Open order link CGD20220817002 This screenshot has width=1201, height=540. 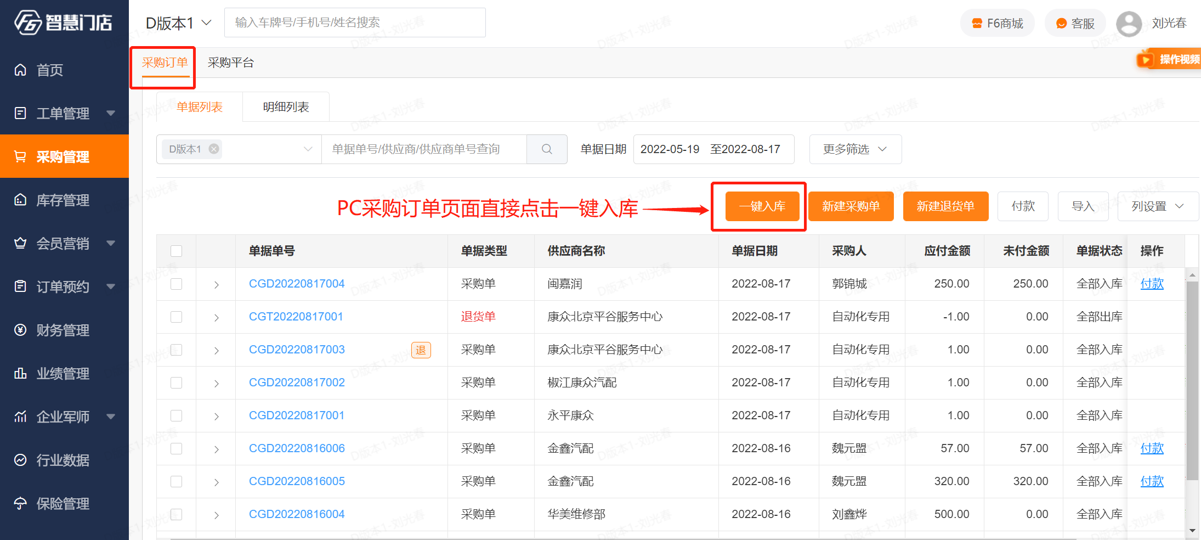(x=297, y=383)
